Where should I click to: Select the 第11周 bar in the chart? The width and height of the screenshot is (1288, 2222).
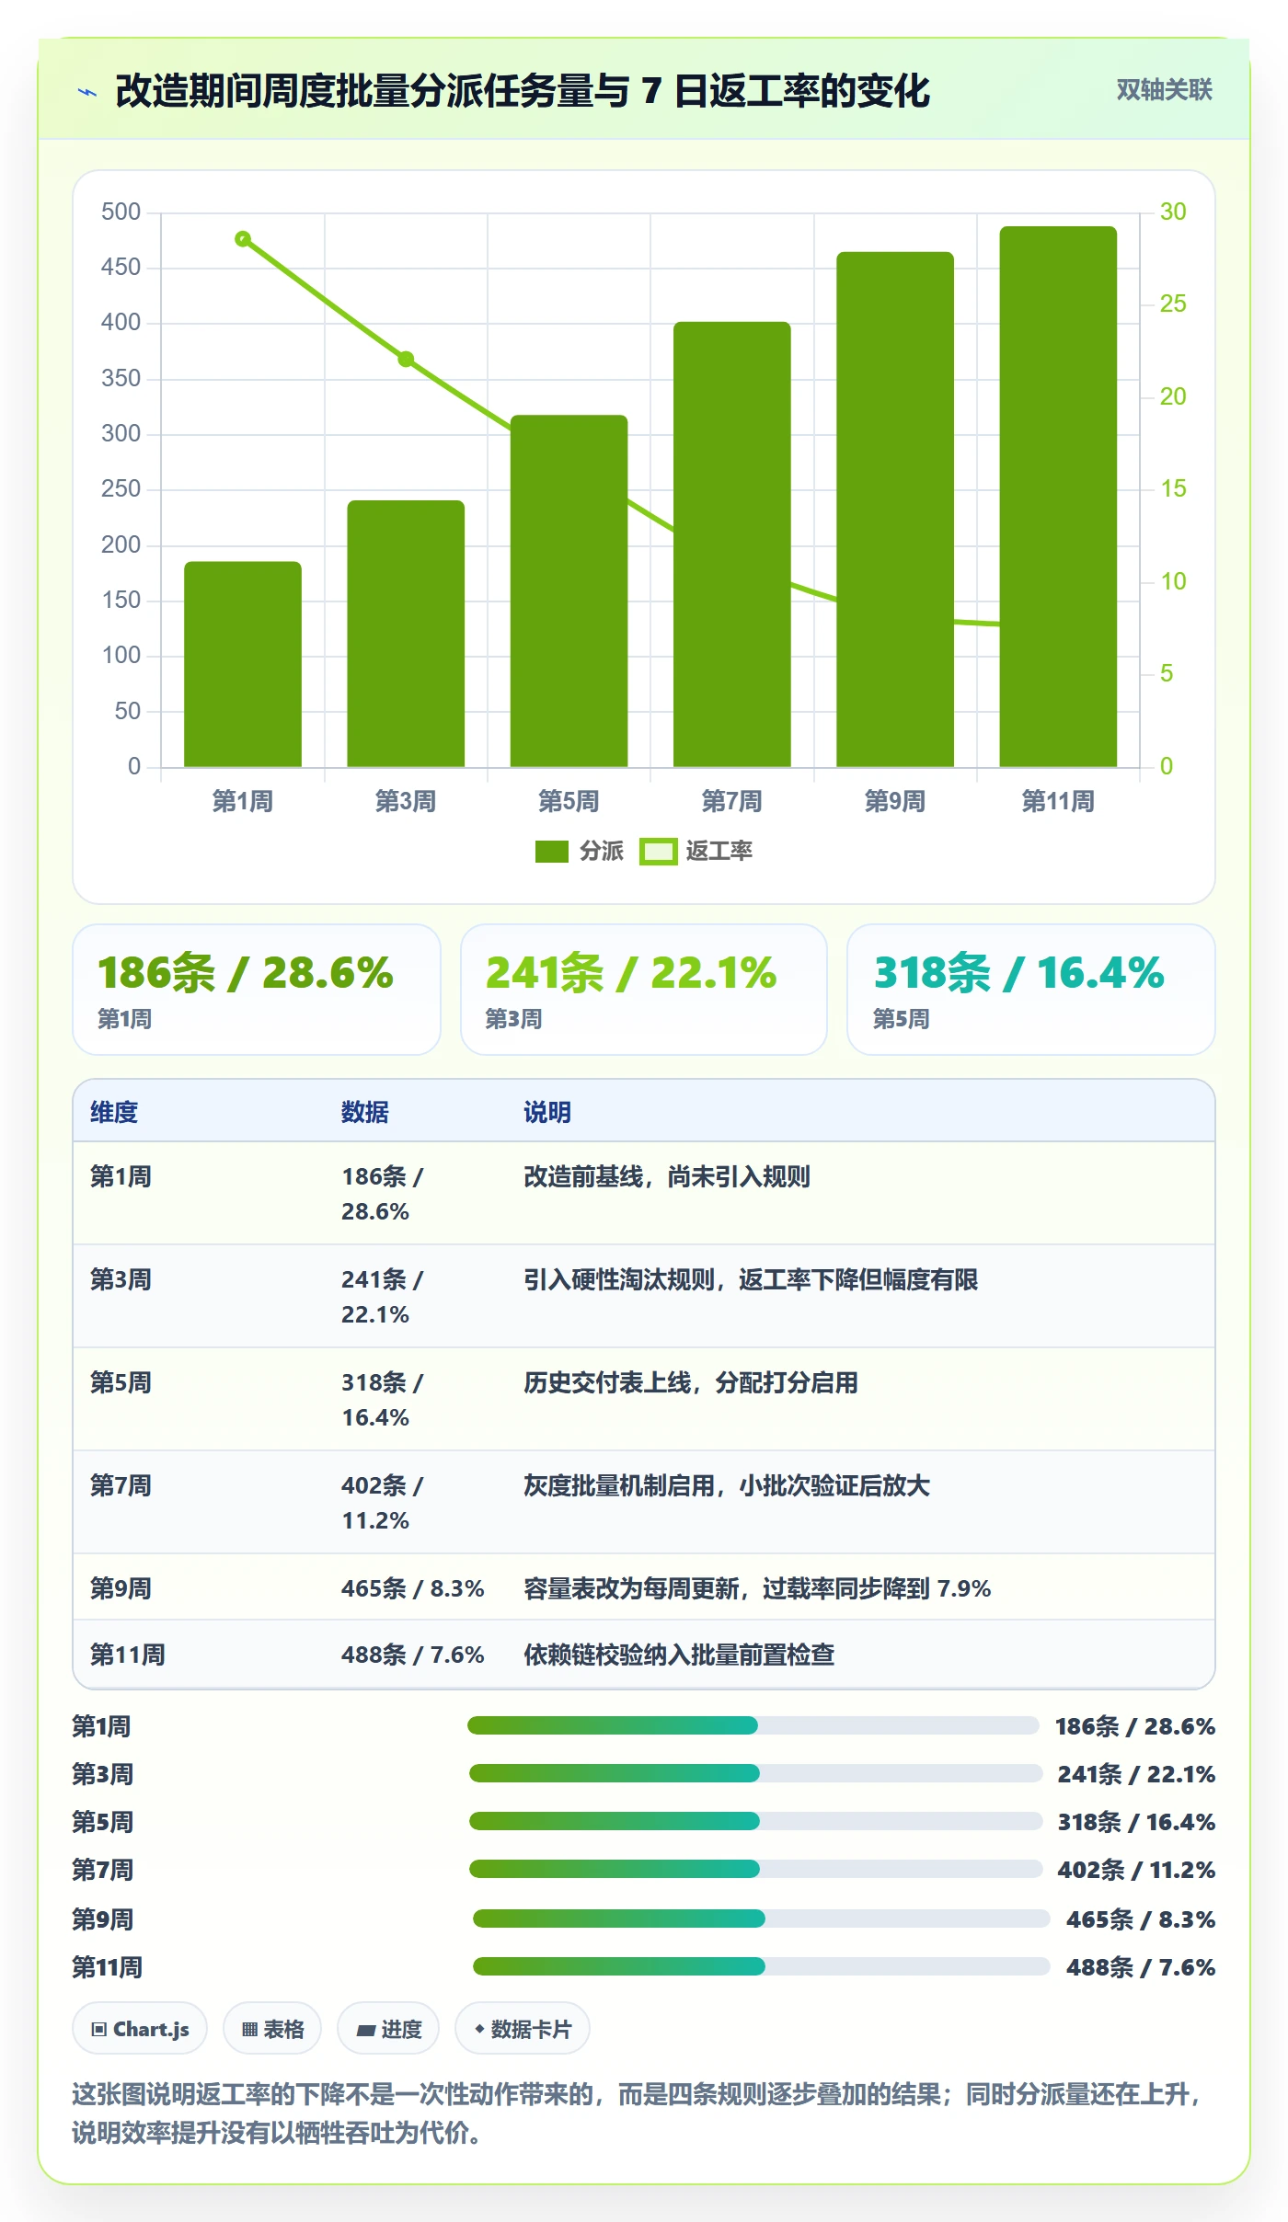click(1058, 497)
